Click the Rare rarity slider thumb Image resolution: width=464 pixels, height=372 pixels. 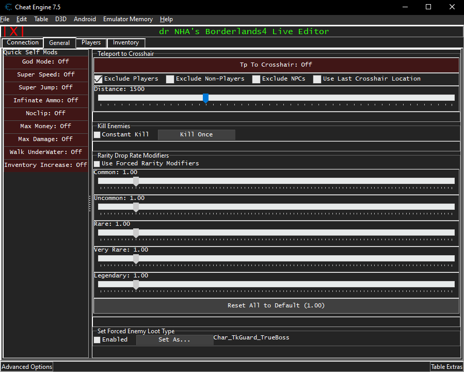pyautogui.click(x=136, y=233)
